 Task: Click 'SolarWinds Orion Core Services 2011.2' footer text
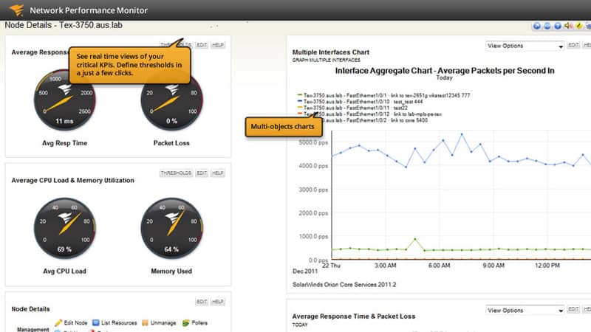[x=344, y=285]
